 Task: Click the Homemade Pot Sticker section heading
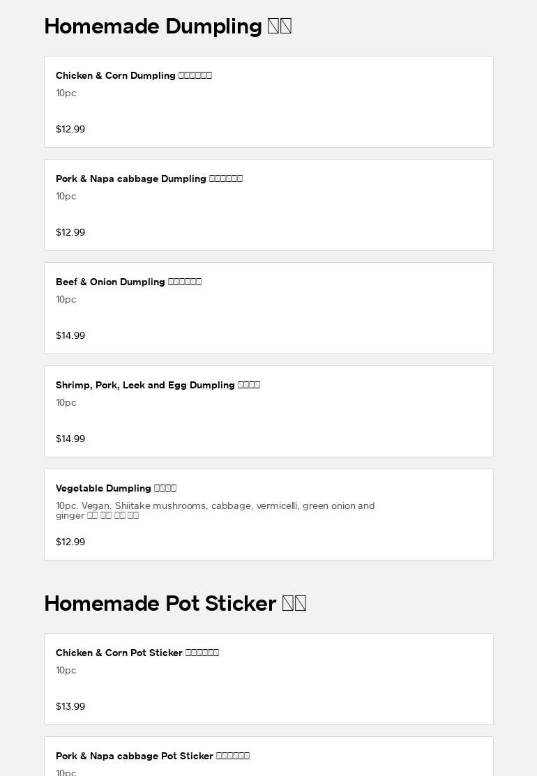(x=175, y=604)
